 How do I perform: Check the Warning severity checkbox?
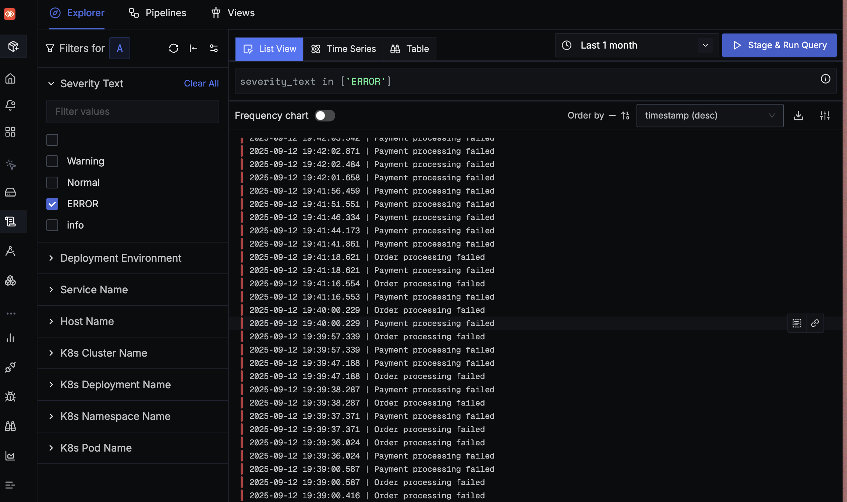click(x=52, y=161)
